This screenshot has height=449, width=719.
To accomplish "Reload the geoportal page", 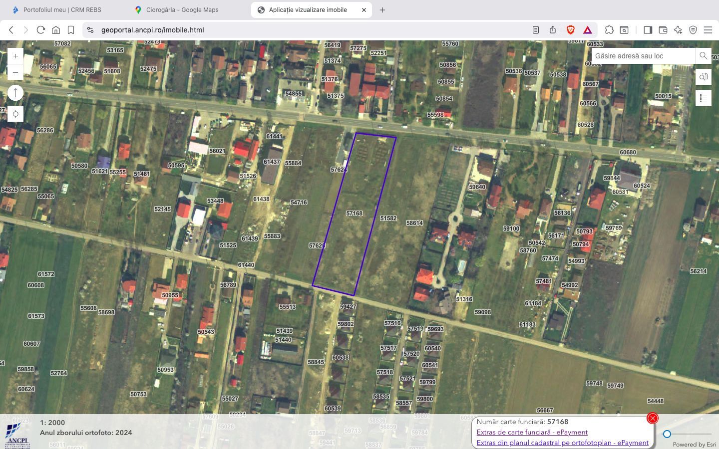I will (40, 30).
